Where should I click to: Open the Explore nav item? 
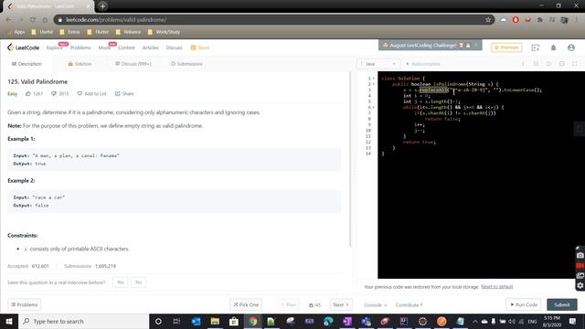pos(55,48)
